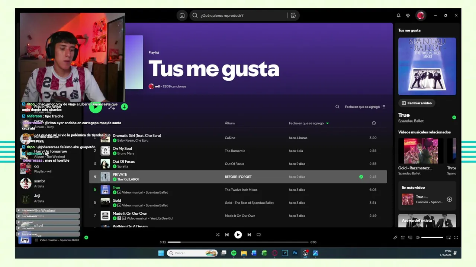This screenshot has height=267, width=476.
Task: Open the Made It On Our Own track
Action: [130, 214]
